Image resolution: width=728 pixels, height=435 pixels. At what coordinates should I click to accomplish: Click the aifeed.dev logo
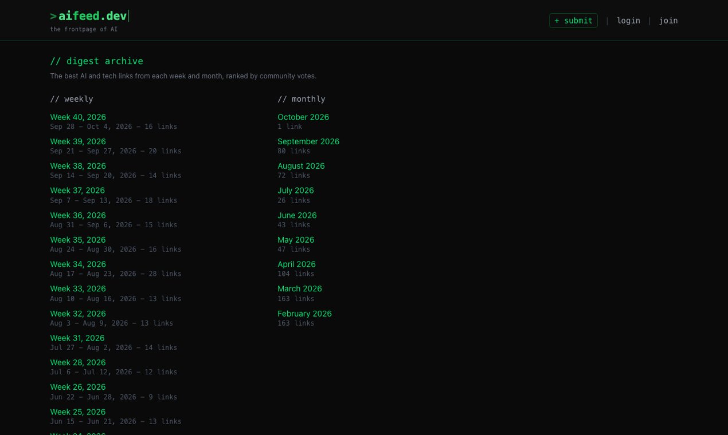89,16
